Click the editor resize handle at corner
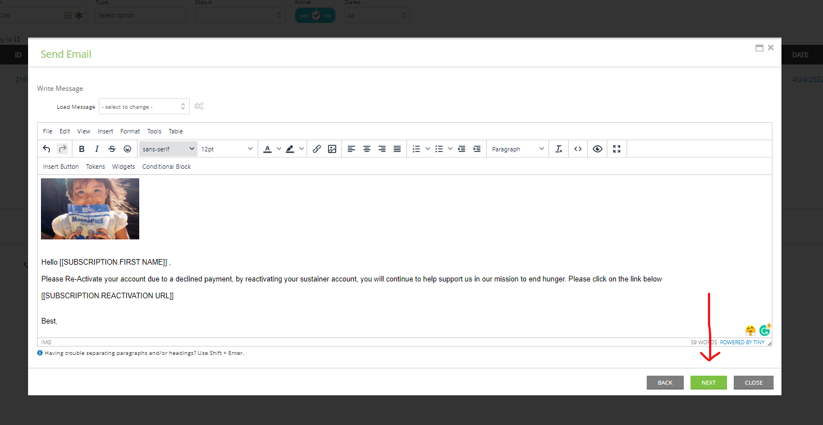Viewport: 823px width, 425px height. click(x=769, y=343)
